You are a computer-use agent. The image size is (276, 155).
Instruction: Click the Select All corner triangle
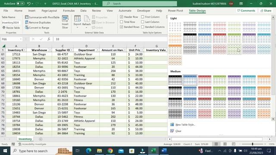[3, 46]
